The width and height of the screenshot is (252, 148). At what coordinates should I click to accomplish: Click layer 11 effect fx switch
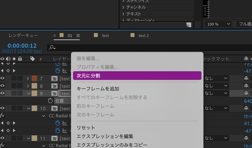point(2,146)
